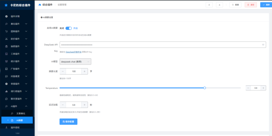Increase 摘要长度 with the plus button
Screen dimensions: 272x136
click(x=84, y=71)
